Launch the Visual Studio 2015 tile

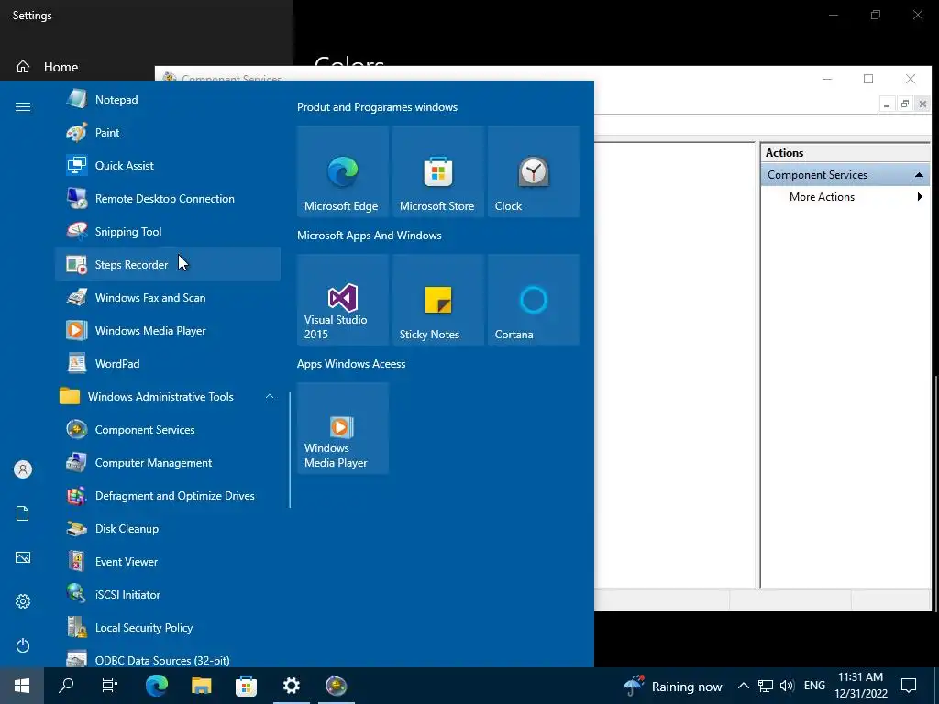(343, 300)
